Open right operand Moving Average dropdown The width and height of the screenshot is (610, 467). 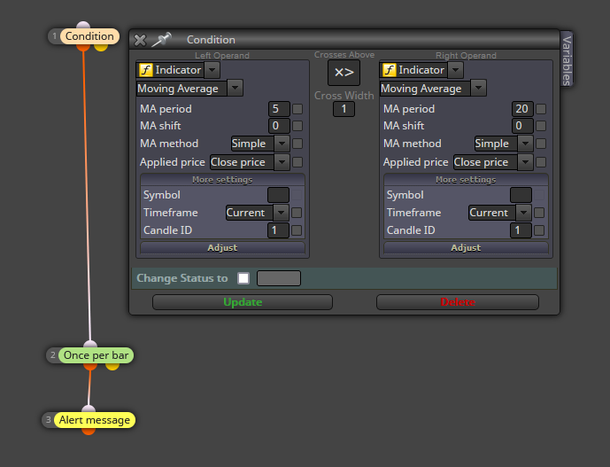[478, 88]
